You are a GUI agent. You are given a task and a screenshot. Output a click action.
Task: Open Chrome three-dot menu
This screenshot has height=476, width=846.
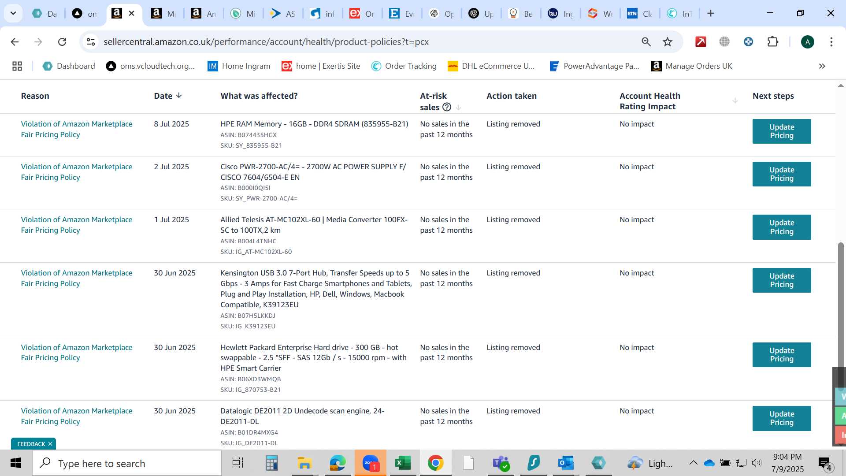click(831, 42)
